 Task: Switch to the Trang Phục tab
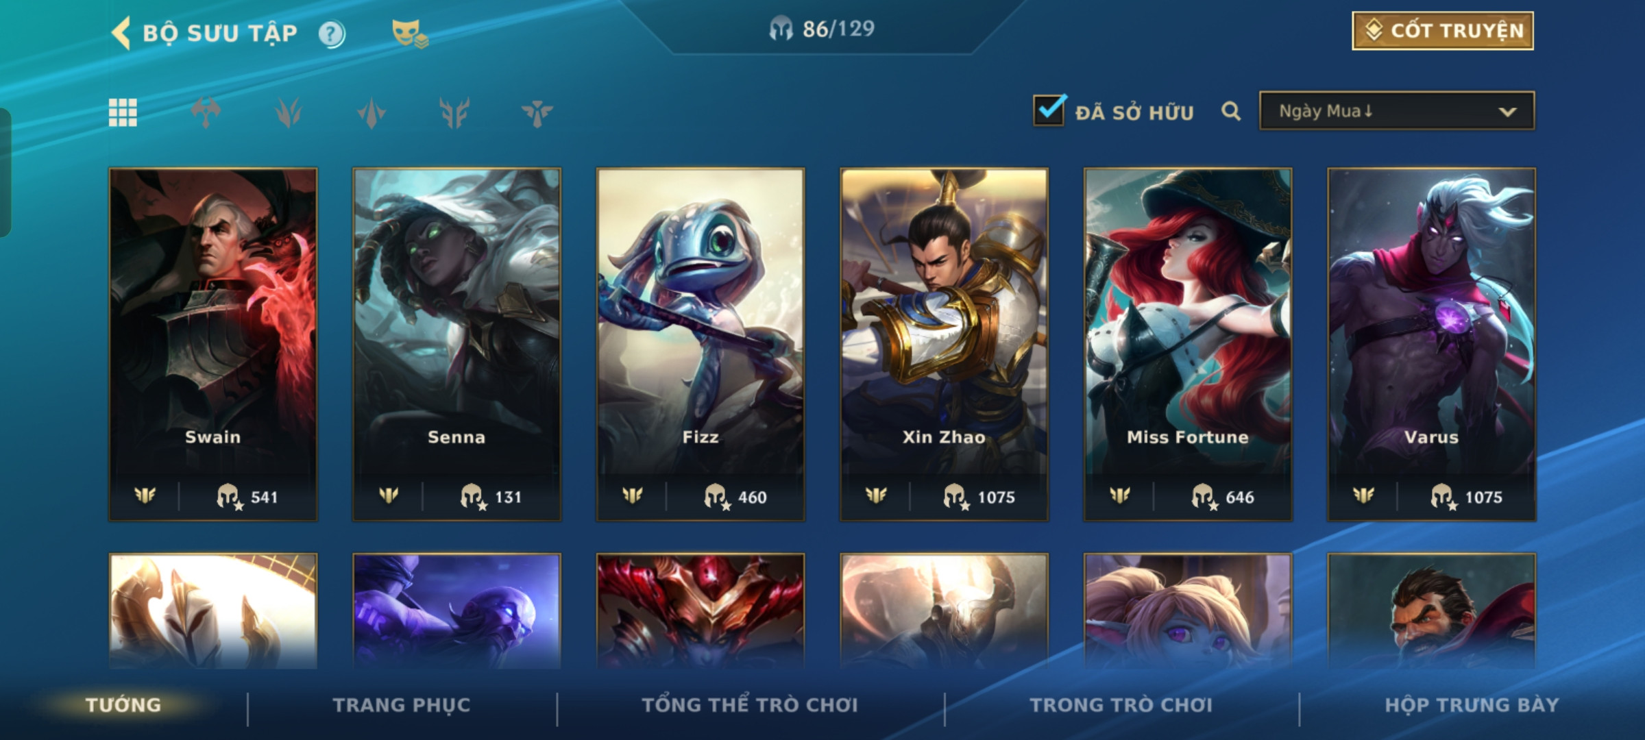(402, 705)
